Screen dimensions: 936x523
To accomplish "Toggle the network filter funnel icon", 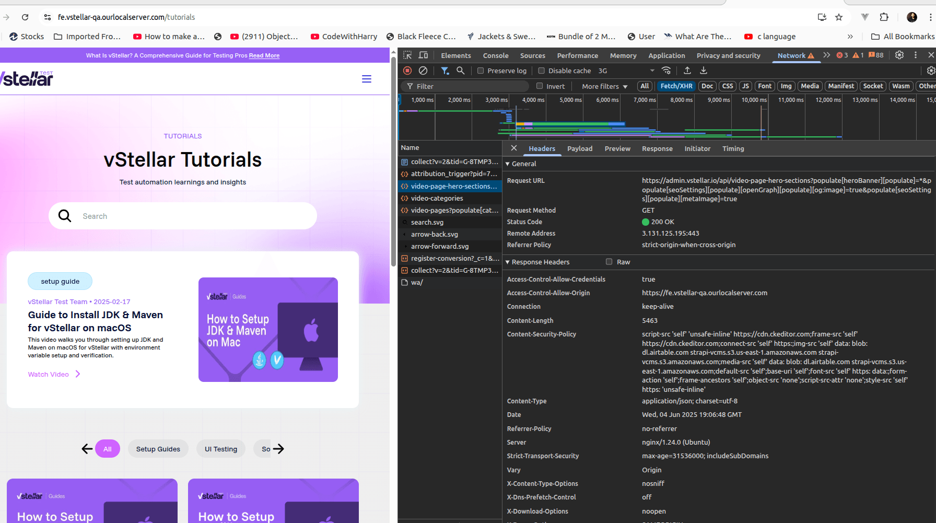I will [444, 71].
